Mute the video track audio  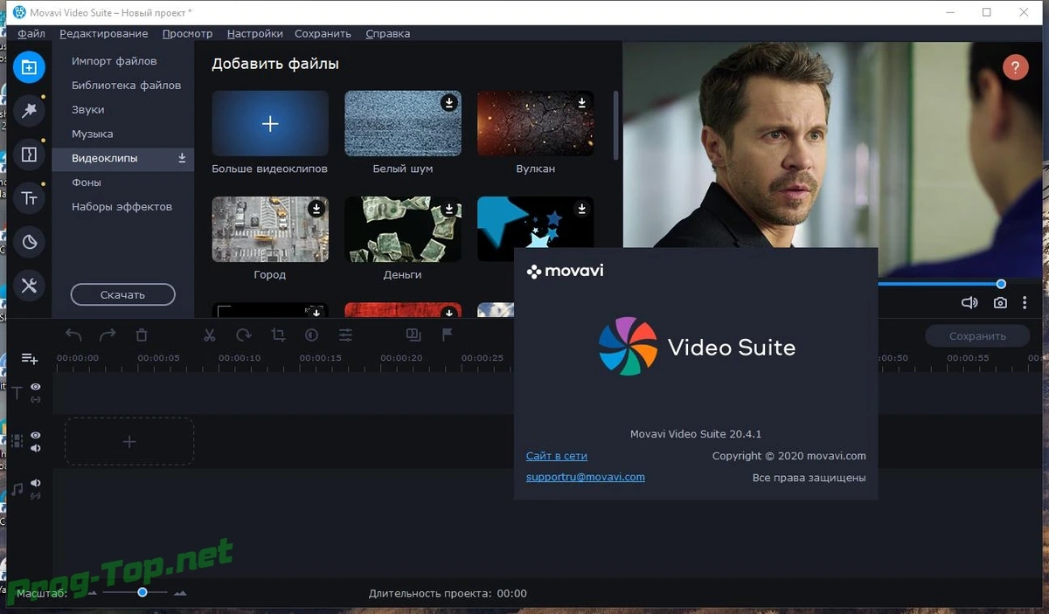36,448
